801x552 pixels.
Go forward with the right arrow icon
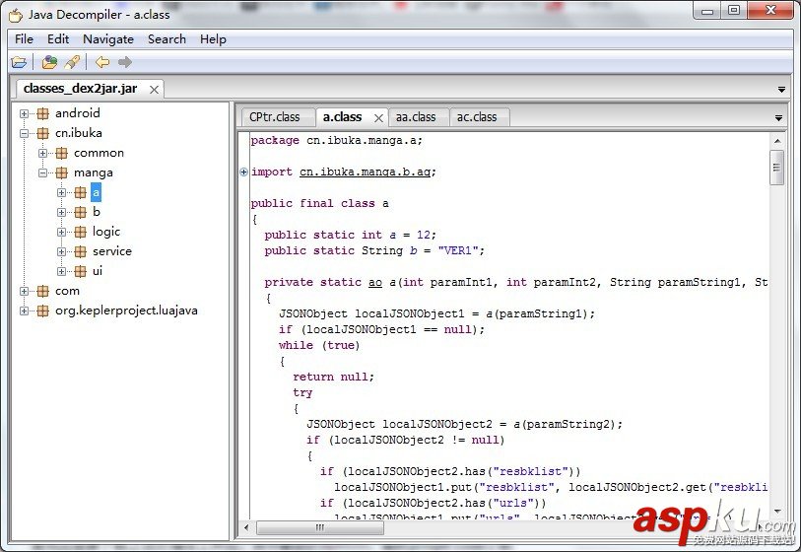pos(125,62)
